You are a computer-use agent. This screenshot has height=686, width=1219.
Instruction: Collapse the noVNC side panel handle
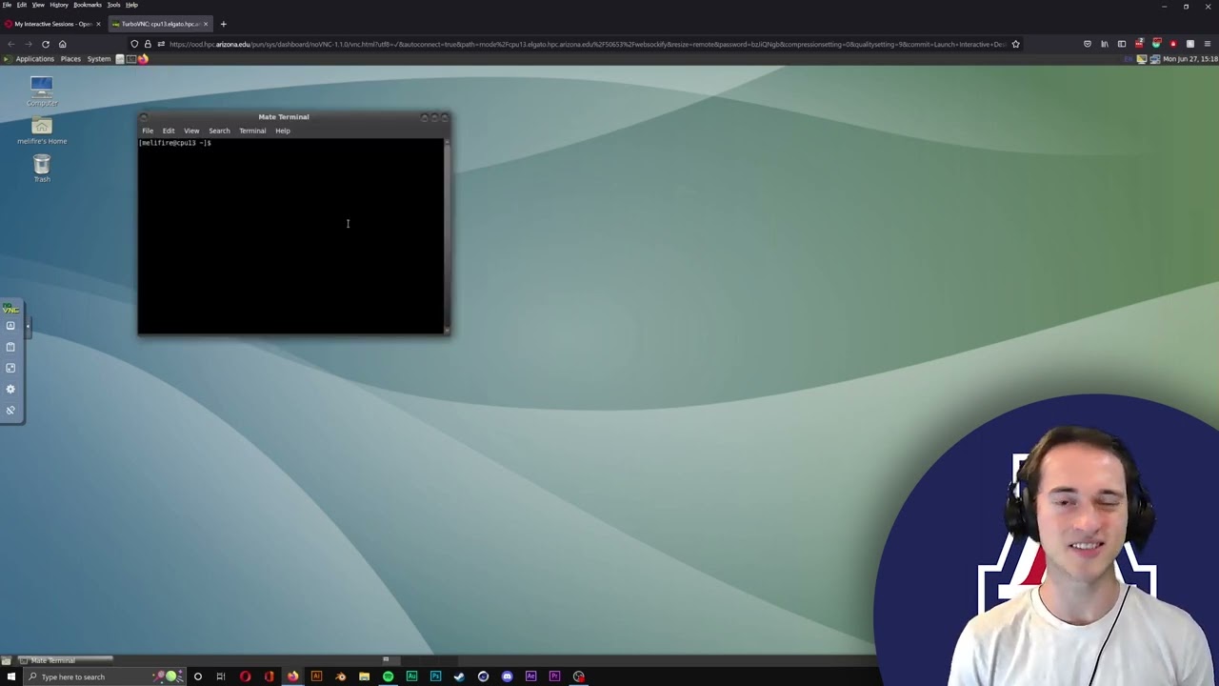28,327
